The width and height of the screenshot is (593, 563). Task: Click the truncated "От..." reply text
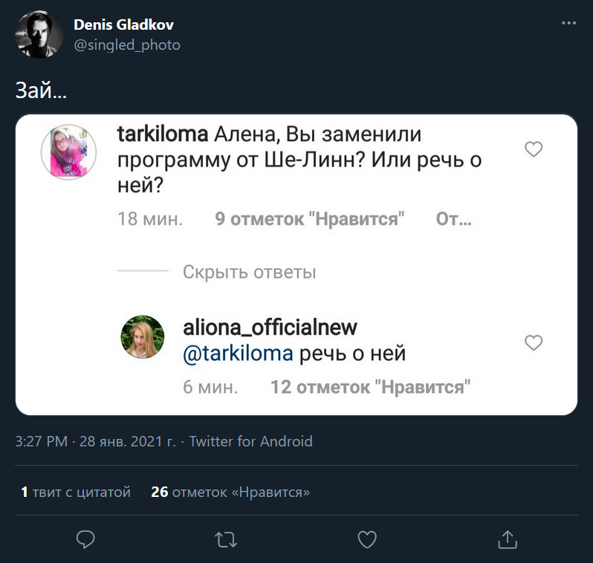click(453, 219)
